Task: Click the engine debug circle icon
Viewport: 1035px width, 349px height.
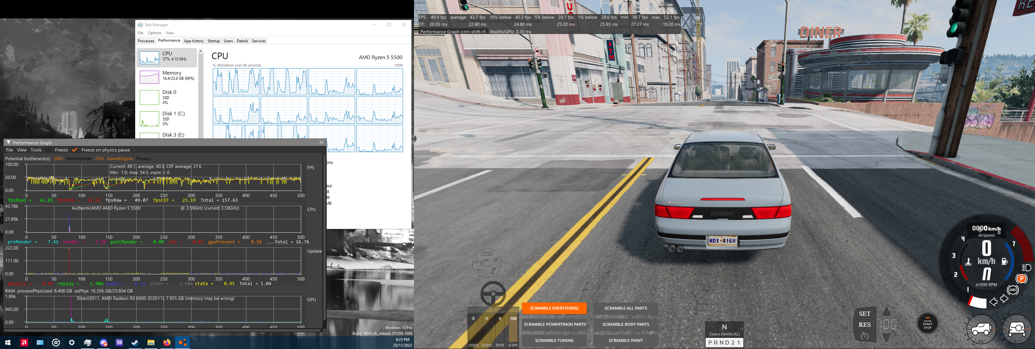Action: coord(486,263)
